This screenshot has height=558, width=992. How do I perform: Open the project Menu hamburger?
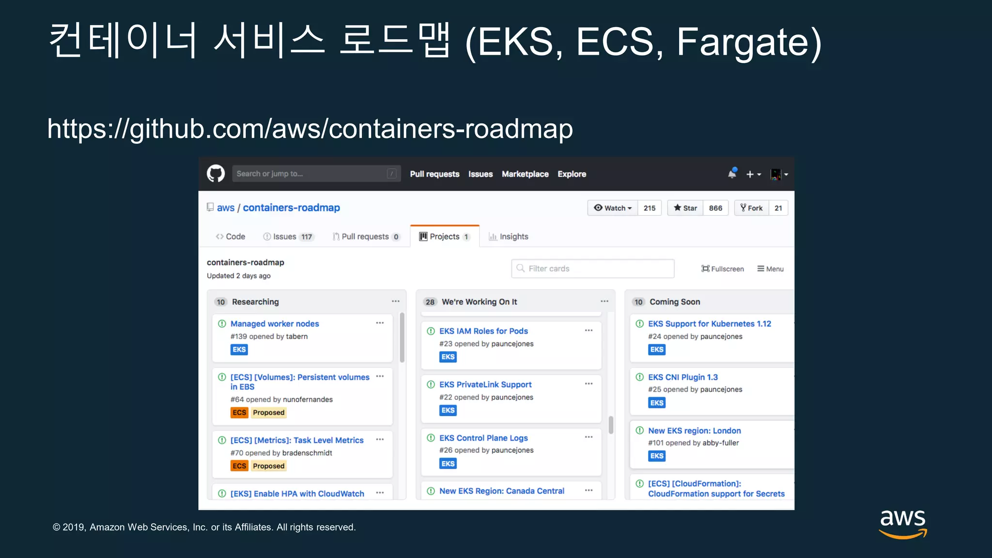point(770,269)
